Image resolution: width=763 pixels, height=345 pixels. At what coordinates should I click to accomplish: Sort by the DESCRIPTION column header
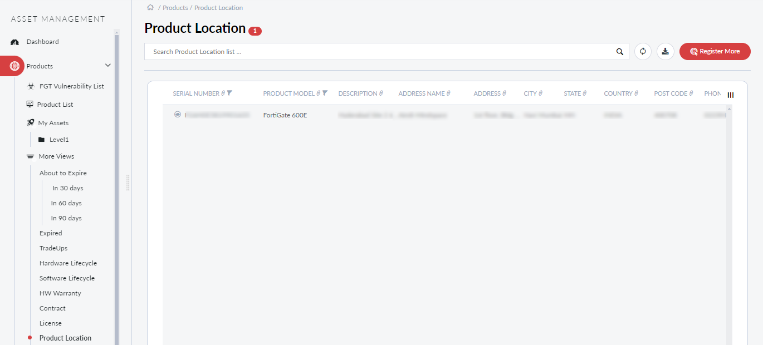click(x=358, y=93)
